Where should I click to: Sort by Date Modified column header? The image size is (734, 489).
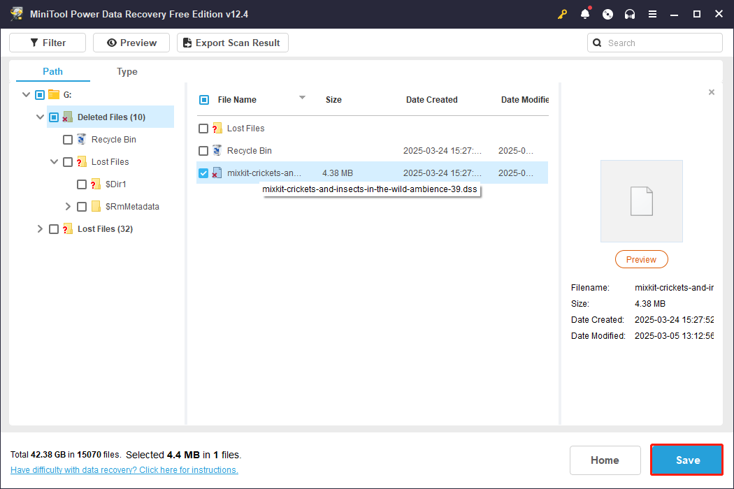click(525, 100)
